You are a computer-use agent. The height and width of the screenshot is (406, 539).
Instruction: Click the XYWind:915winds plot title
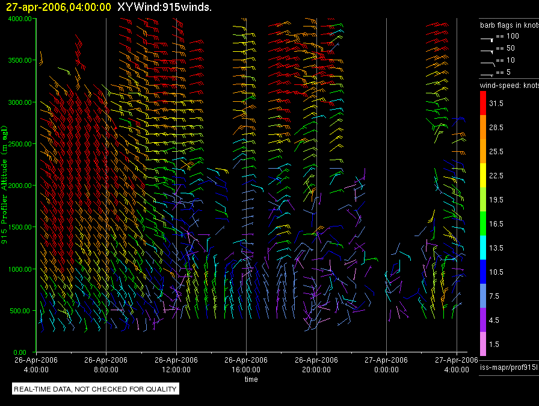[x=162, y=7]
